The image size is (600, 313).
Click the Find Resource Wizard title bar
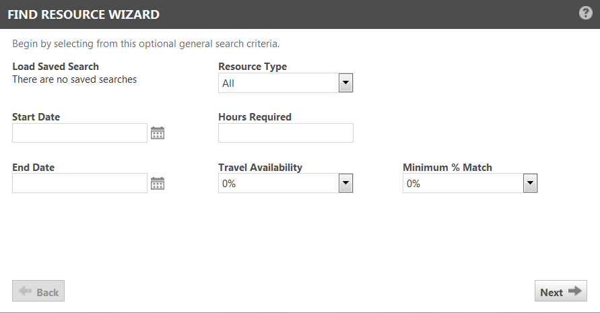[300, 14]
